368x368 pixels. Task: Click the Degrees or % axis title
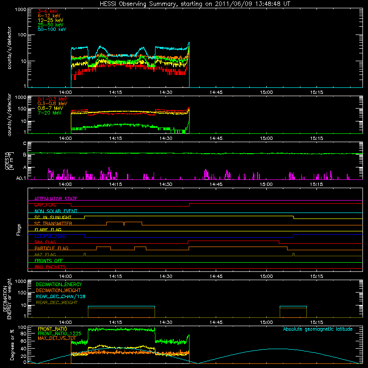coord(12,345)
